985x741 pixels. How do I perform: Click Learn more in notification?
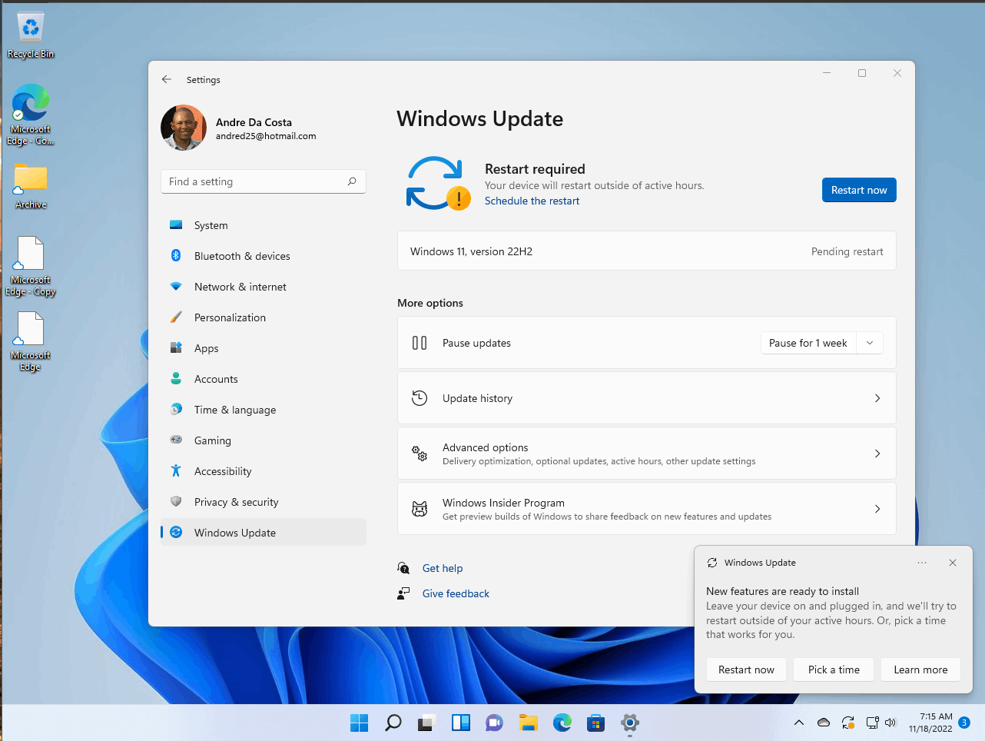tap(920, 670)
